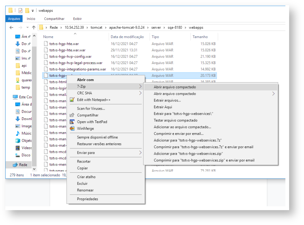Select totvs-hgp-integrations-params.war file
The width and height of the screenshot is (304, 225).
point(78,69)
